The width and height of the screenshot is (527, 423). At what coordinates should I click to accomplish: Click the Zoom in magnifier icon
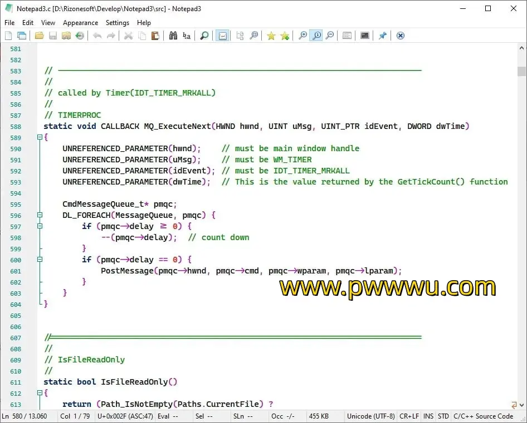(302, 36)
